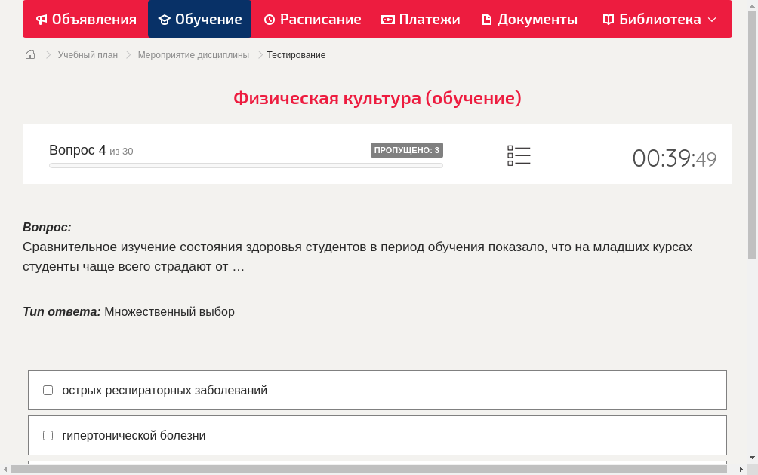The width and height of the screenshot is (758, 475).
Task: Click the ПРОПУЩЕНО: 3 badge
Action: [x=407, y=149]
